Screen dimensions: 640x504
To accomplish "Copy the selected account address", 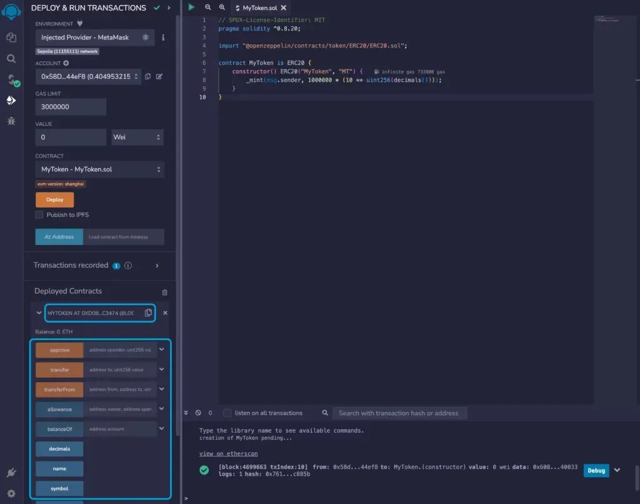I will click(x=147, y=76).
